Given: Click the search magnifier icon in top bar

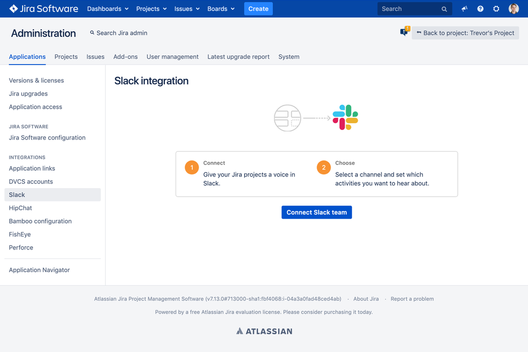Looking at the screenshot, I should pos(444,9).
